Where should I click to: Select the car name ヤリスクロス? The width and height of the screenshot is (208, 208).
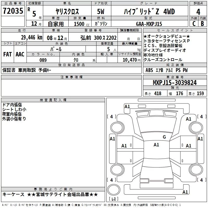coord(67,11)
